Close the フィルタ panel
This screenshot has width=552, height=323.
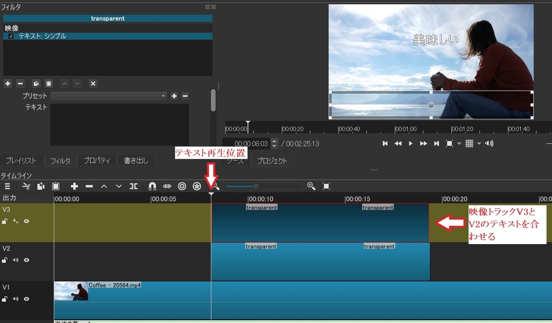click(x=213, y=7)
